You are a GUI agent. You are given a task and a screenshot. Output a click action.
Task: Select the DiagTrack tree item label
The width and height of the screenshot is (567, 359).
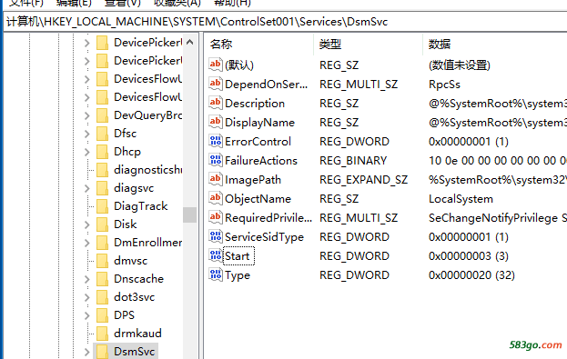pyautogui.click(x=141, y=206)
